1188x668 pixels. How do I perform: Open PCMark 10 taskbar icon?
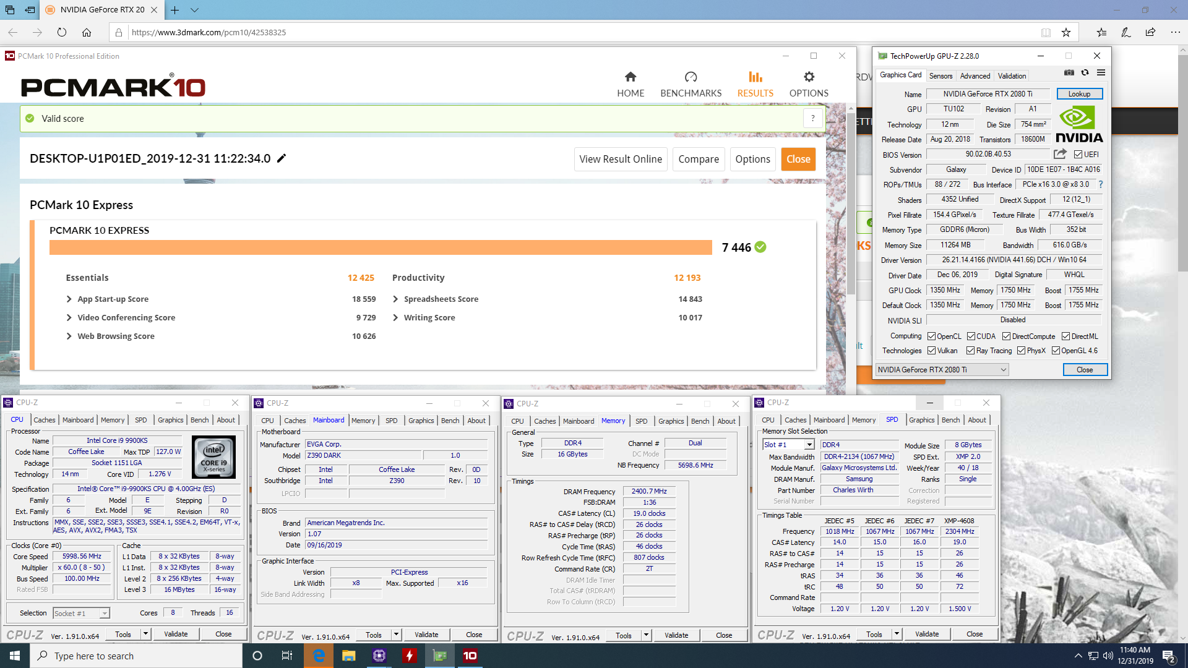[470, 656]
